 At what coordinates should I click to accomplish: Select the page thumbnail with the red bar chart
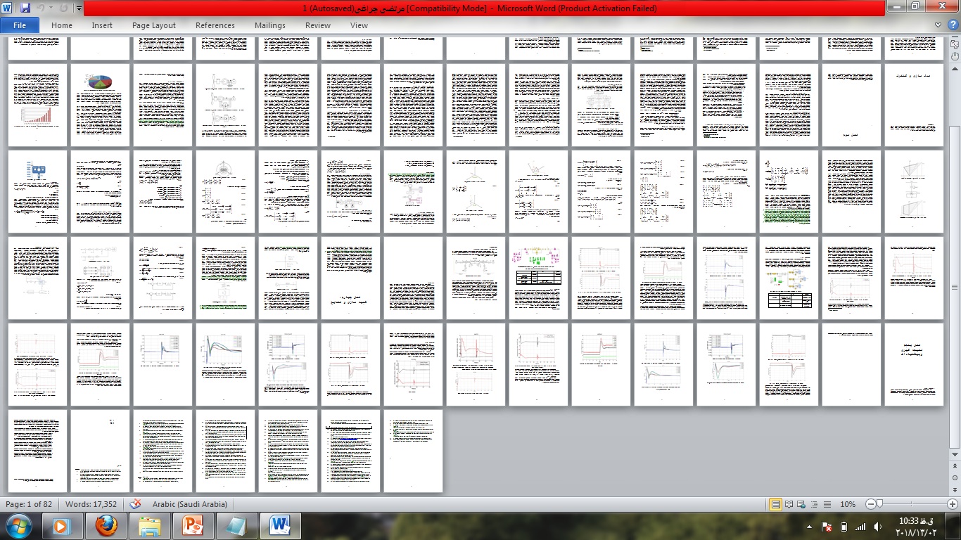click(x=37, y=105)
